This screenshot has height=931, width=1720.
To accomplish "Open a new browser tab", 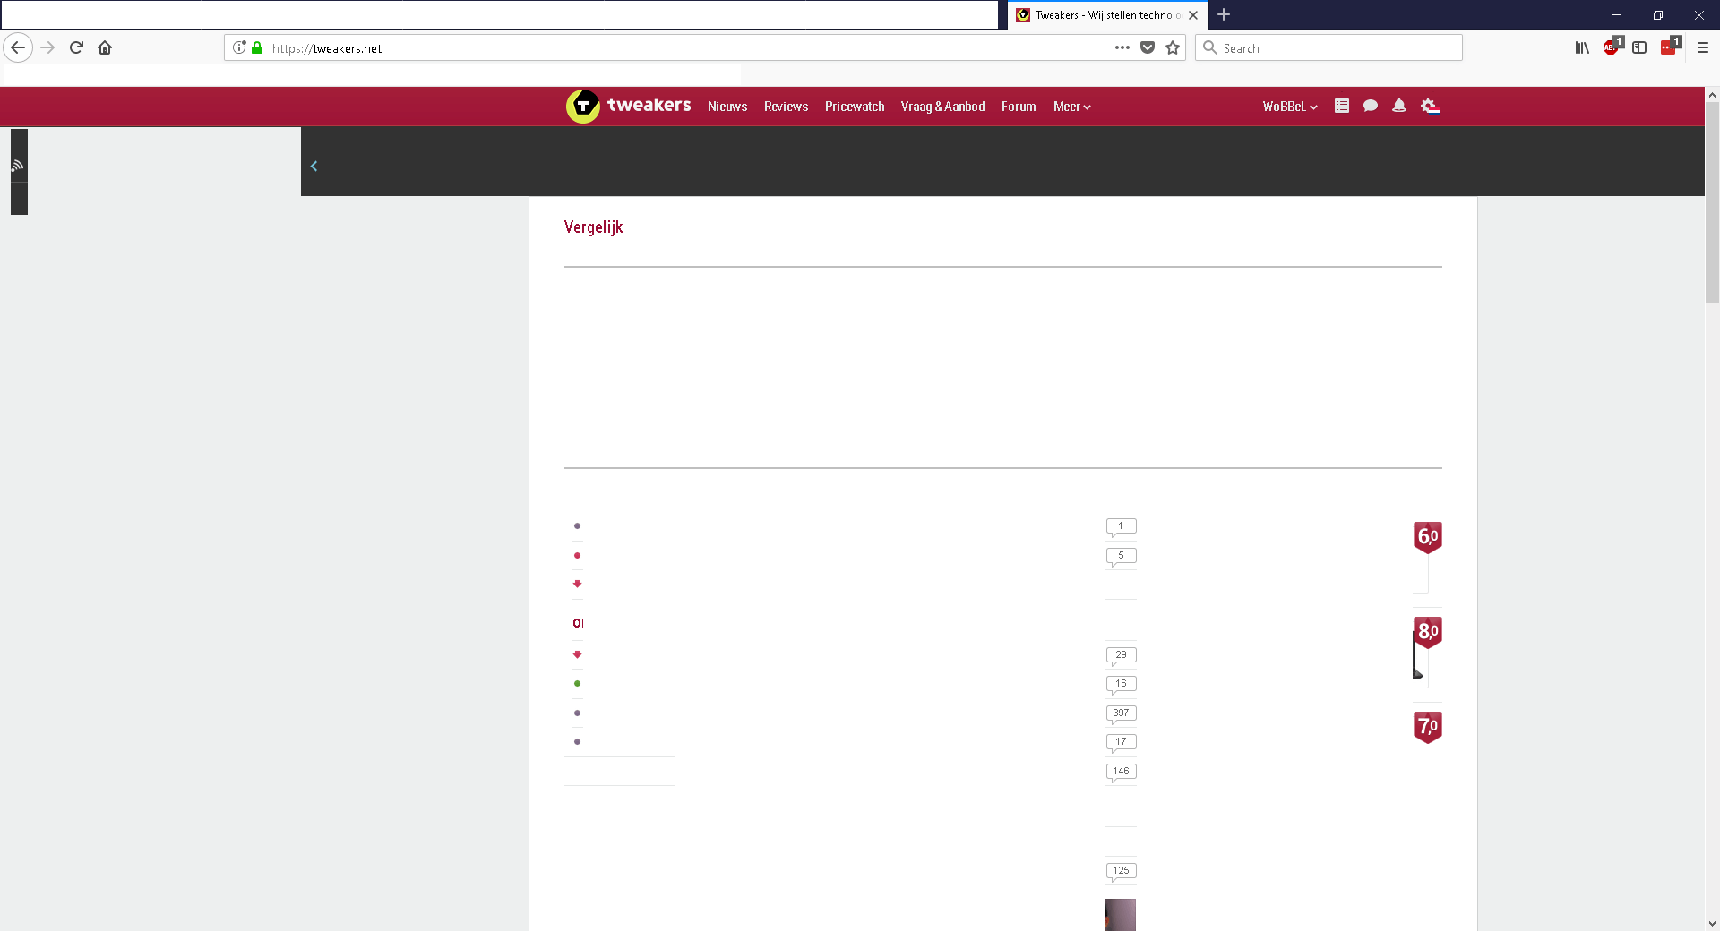I will tap(1224, 14).
